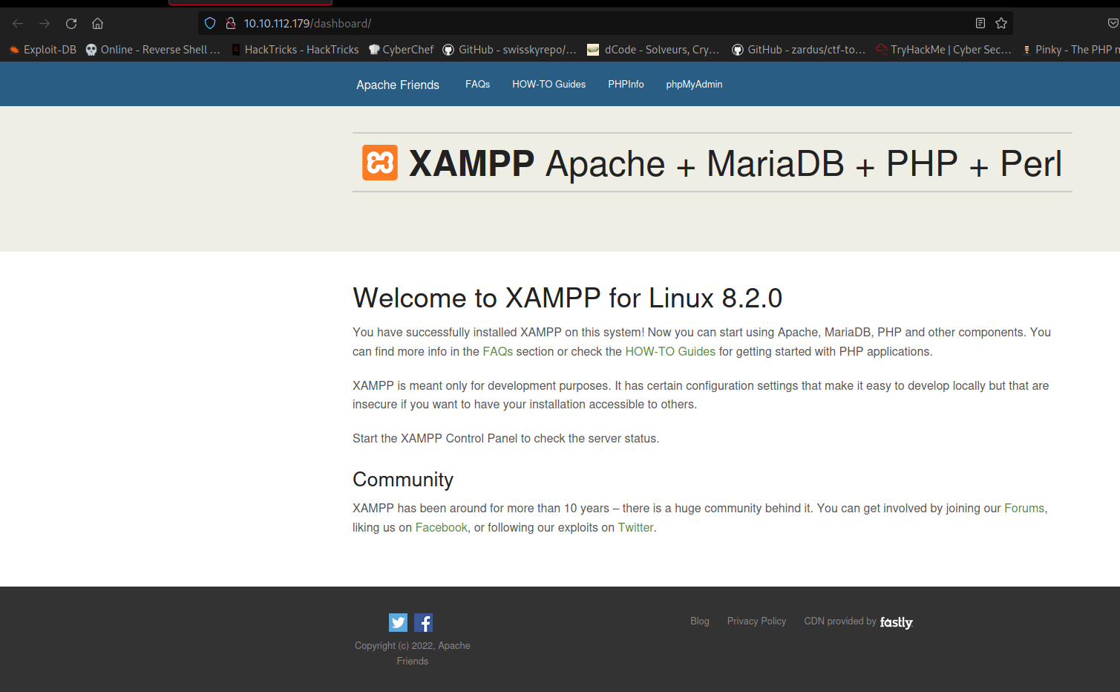Toggle reader view icon in address bar
This screenshot has width=1120, height=692.
(x=980, y=24)
